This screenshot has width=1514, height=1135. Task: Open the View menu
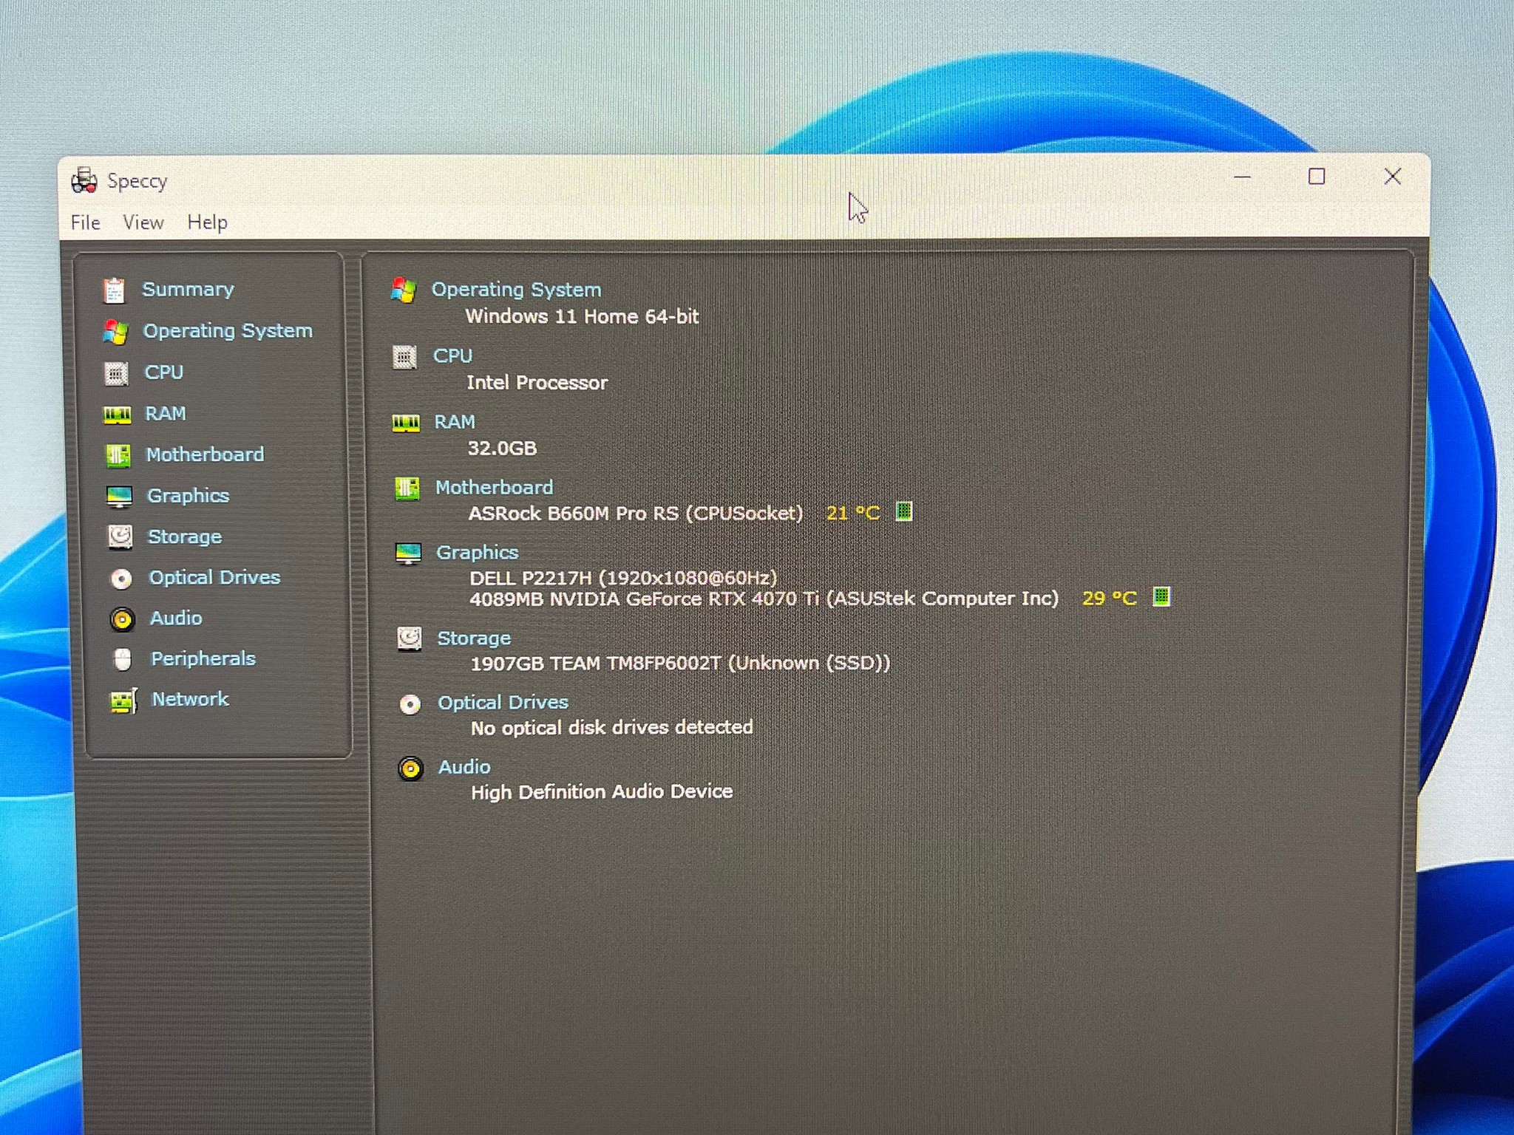point(143,222)
